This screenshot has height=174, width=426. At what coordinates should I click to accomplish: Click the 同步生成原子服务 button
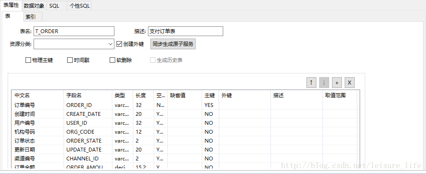(173, 44)
